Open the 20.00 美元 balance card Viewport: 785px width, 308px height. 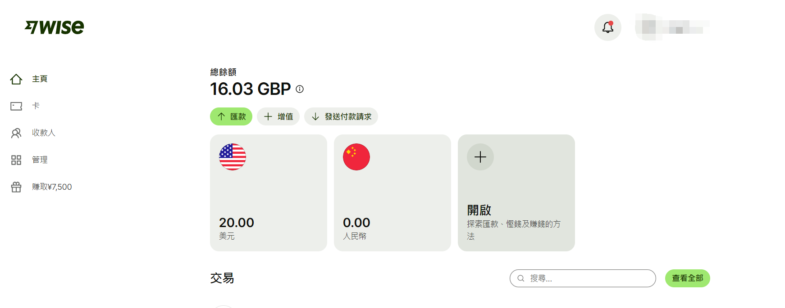click(268, 193)
